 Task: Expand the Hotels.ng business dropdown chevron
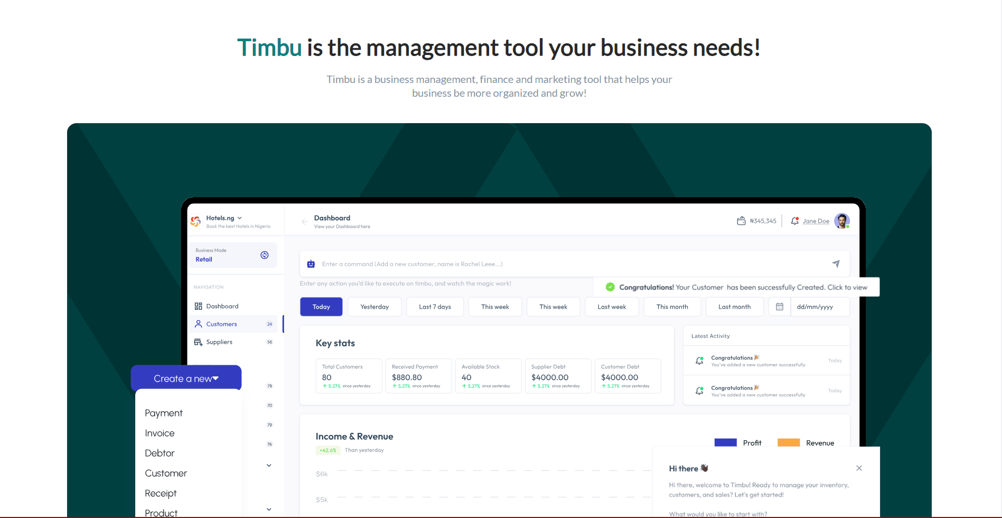[x=240, y=218]
